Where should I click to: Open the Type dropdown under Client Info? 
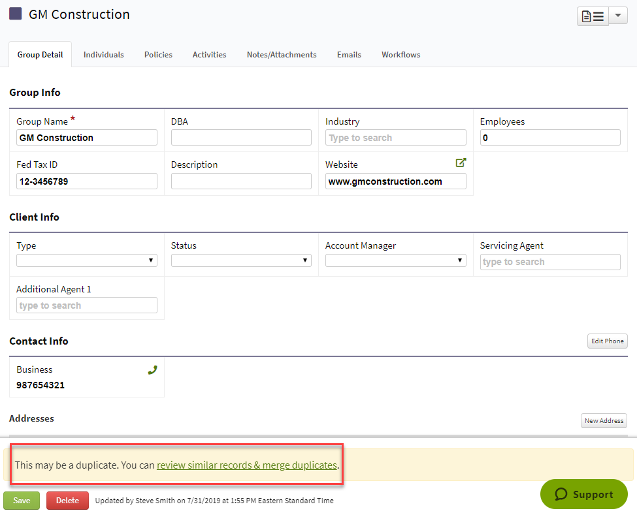coord(86,260)
